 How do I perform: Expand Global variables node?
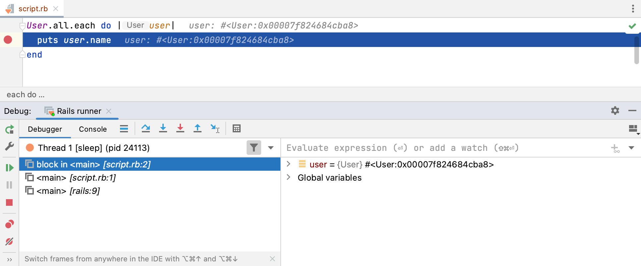tap(288, 177)
